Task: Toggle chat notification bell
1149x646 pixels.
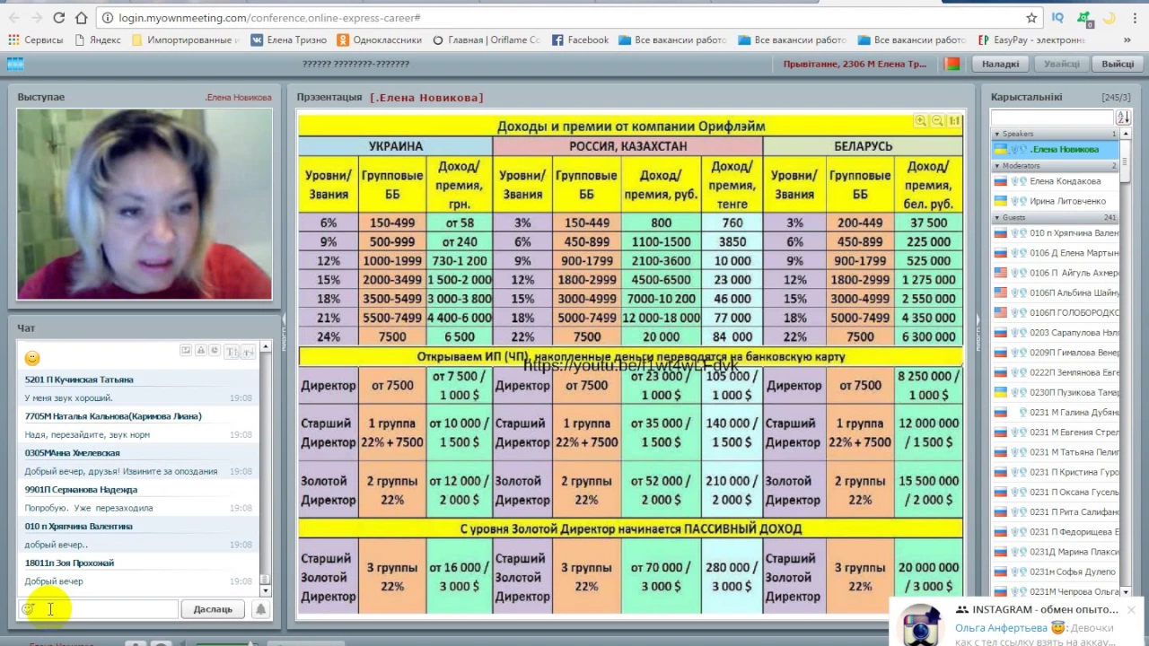Action: [260, 609]
